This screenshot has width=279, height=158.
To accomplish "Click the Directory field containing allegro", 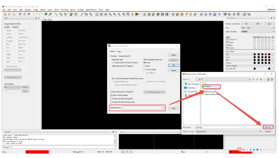I will (x=229, y=127).
